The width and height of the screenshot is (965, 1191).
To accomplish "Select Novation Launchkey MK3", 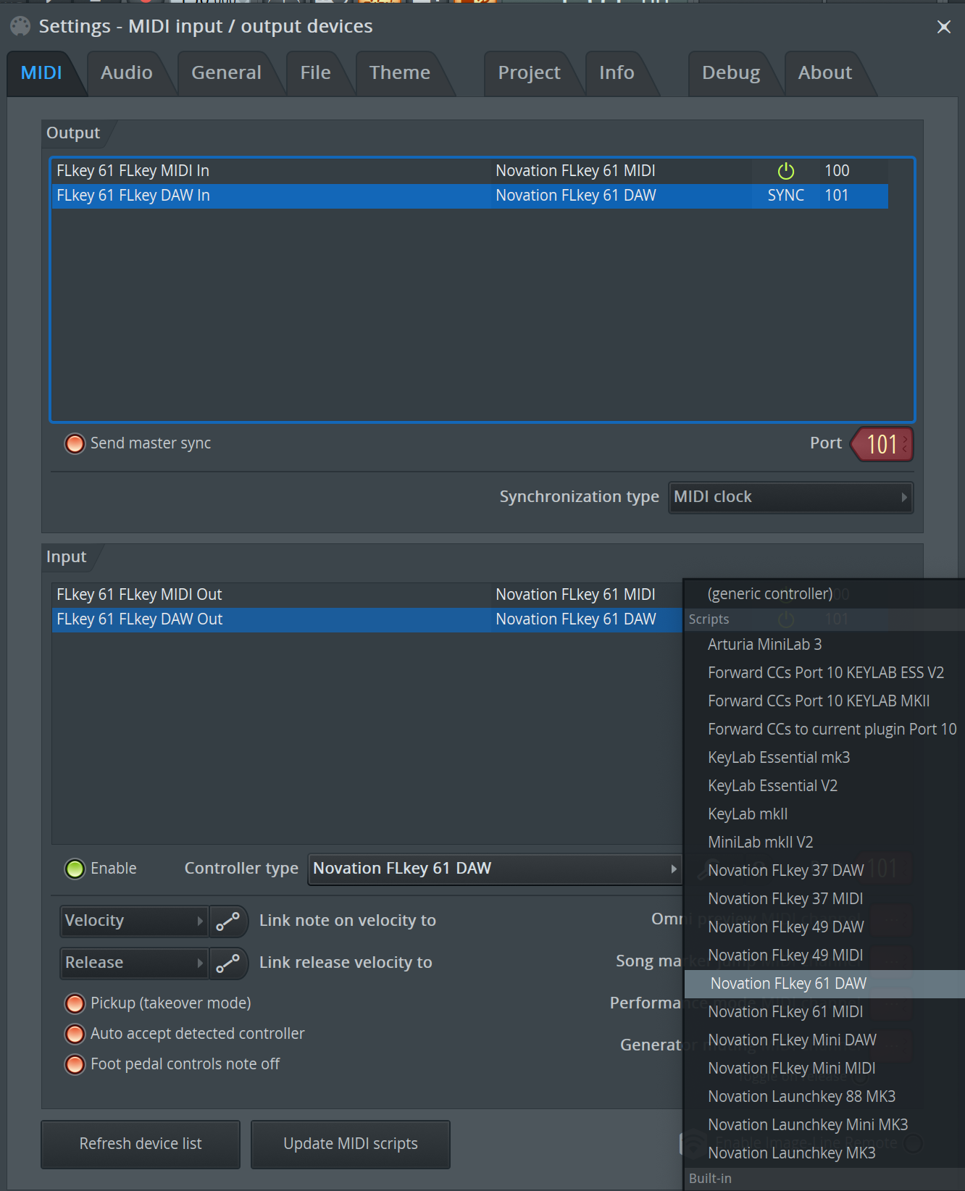I will click(x=824, y=1153).
